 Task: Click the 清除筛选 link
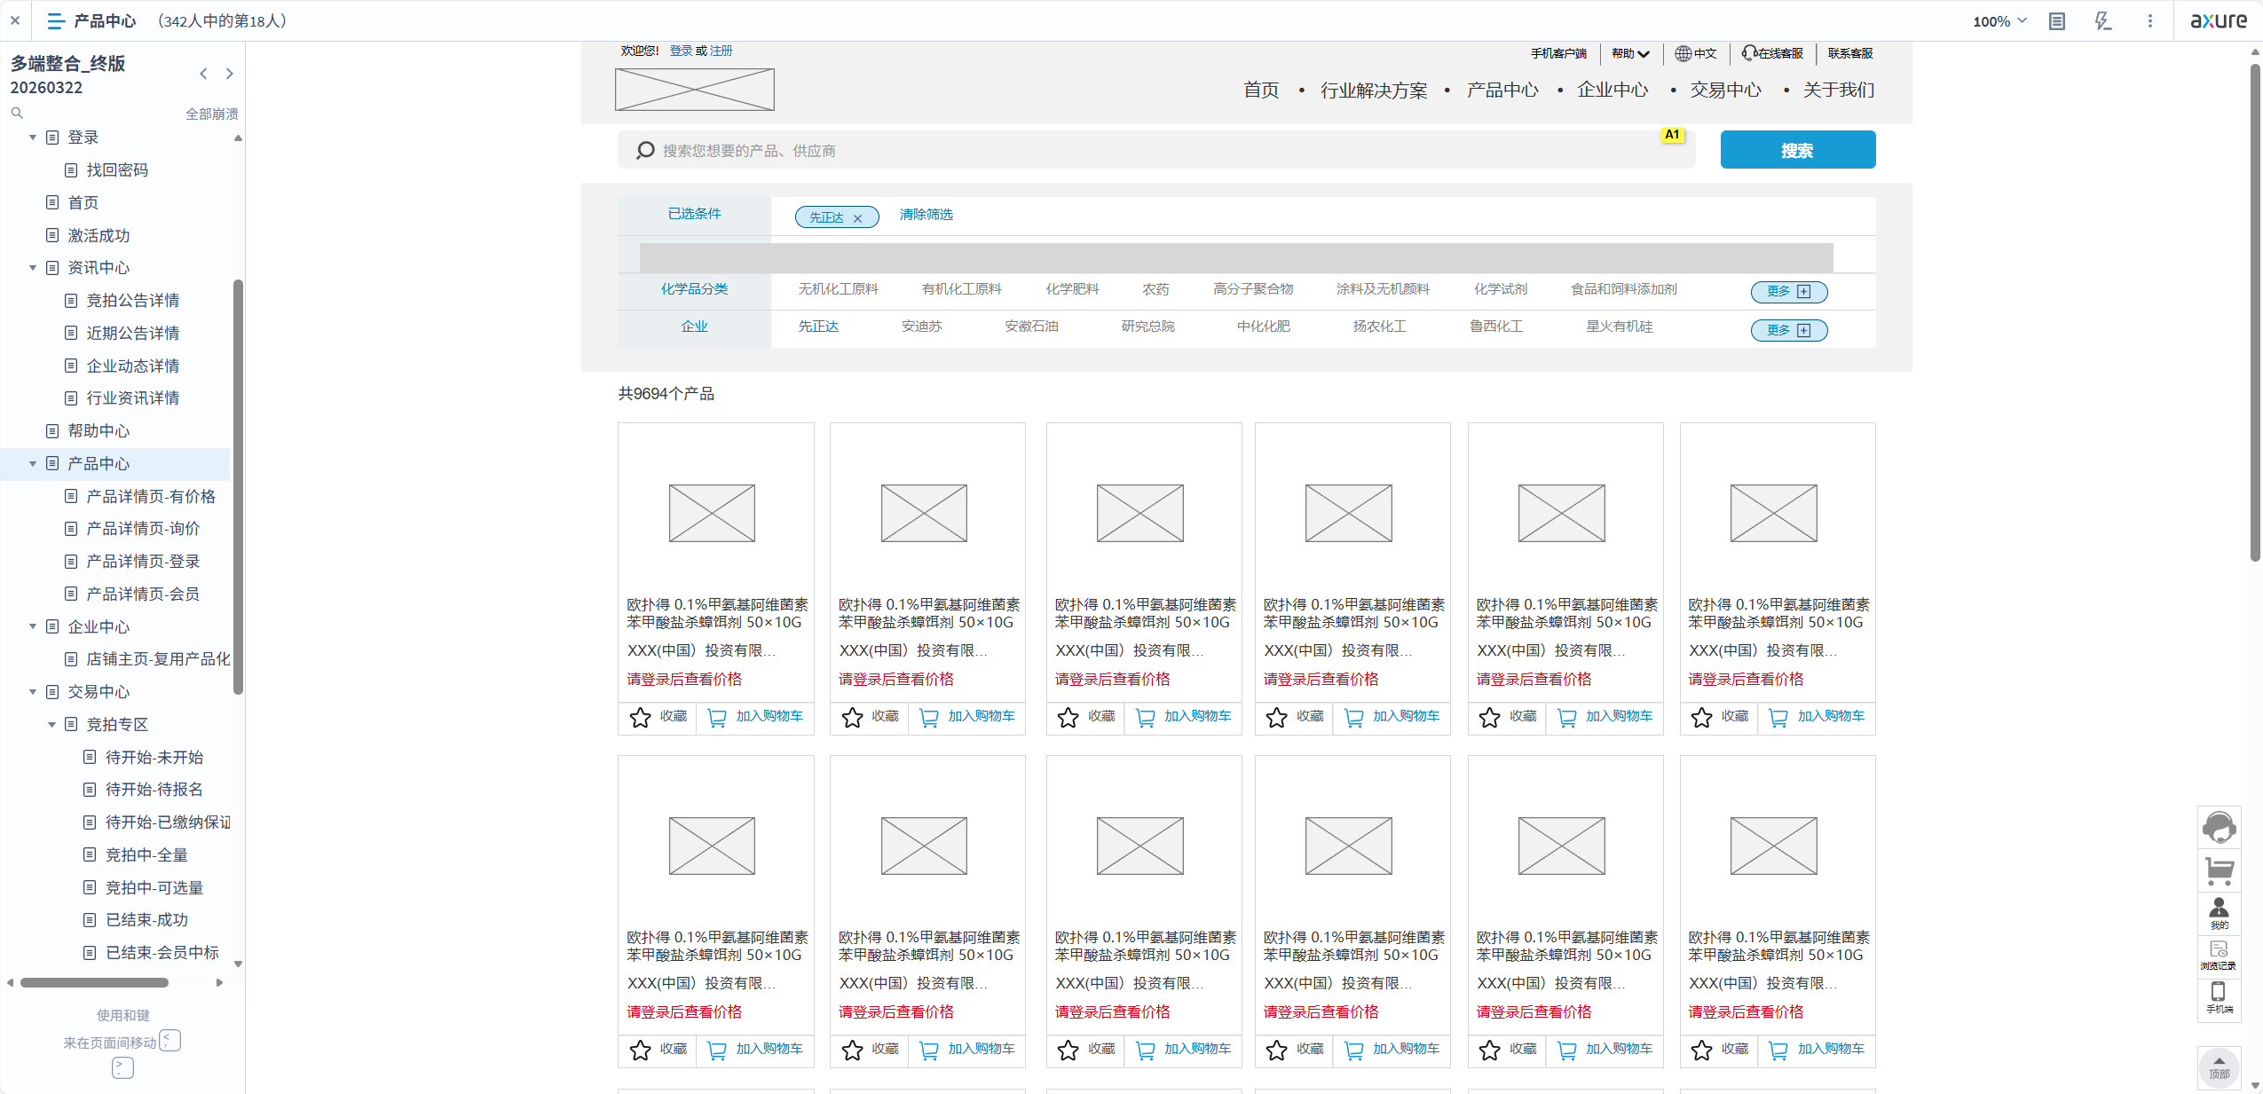pos(926,215)
